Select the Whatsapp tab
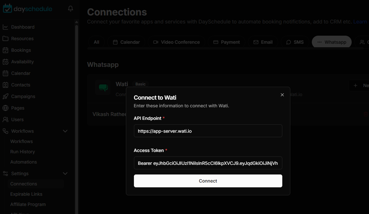Viewport: 369px width, 214px height. (x=331, y=42)
